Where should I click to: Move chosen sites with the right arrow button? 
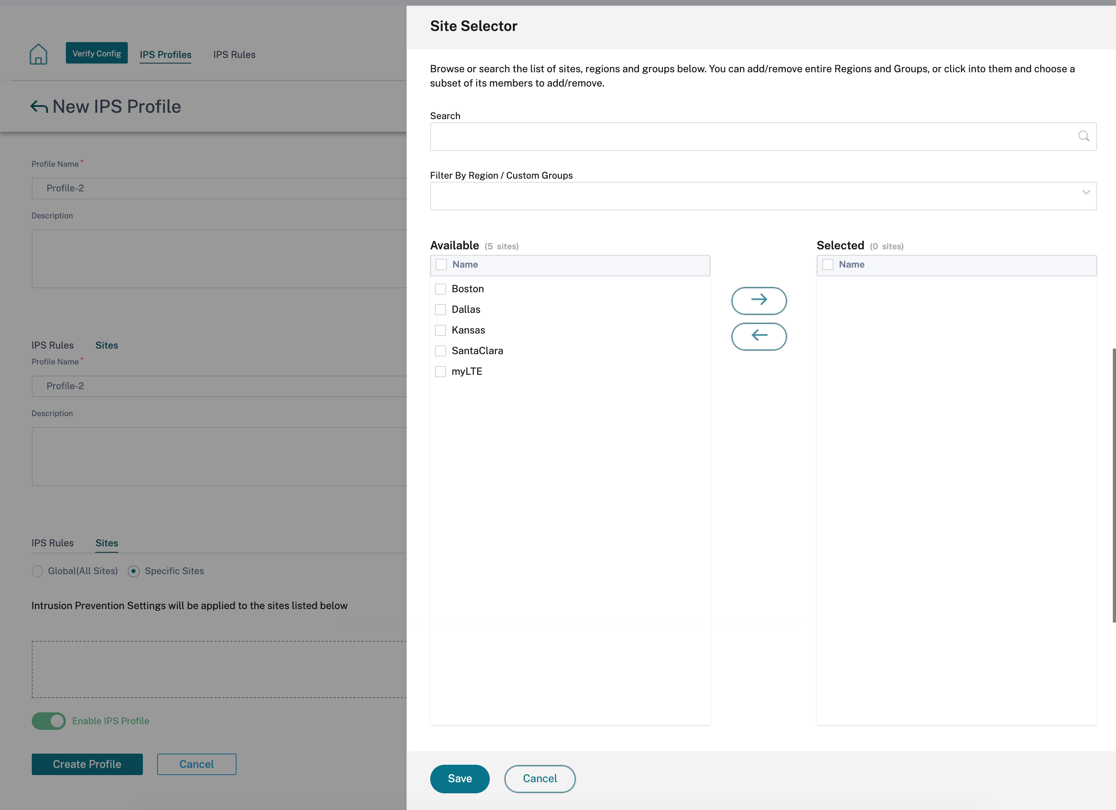pos(759,300)
